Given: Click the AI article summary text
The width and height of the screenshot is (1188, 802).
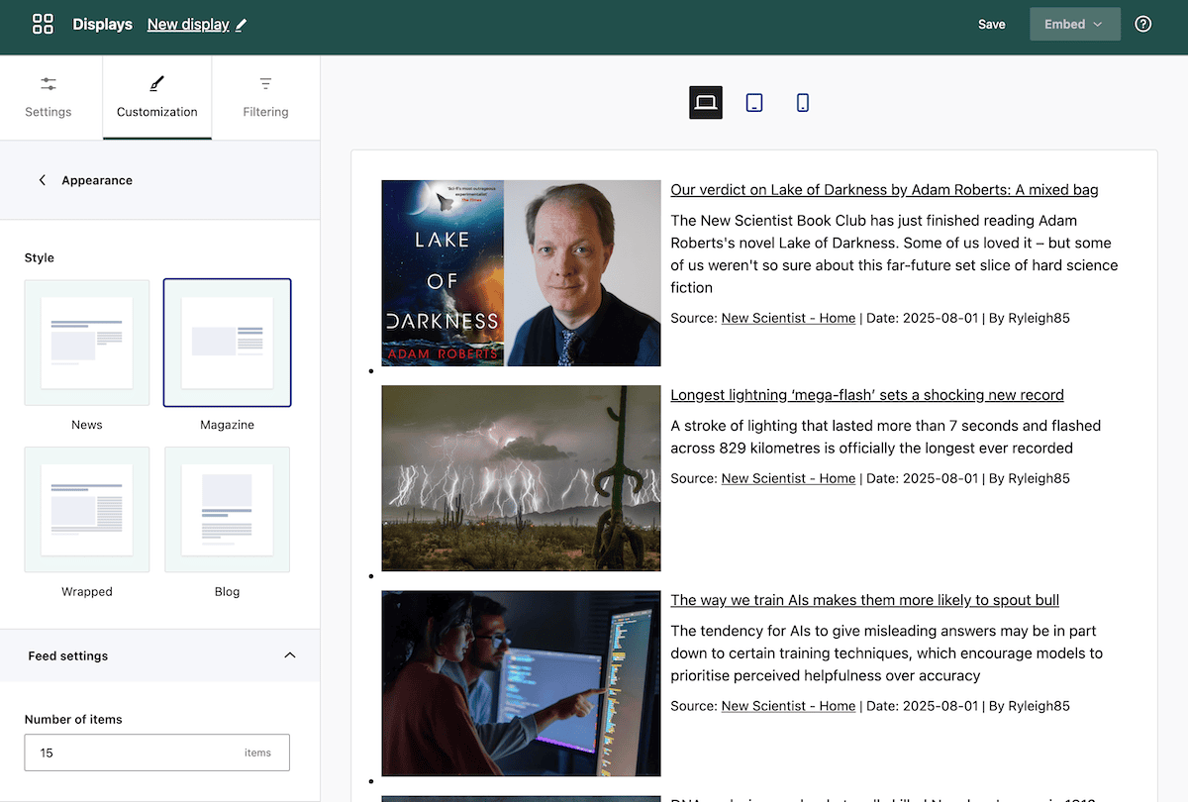Looking at the screenshot, I should click(x=886, y=653).
